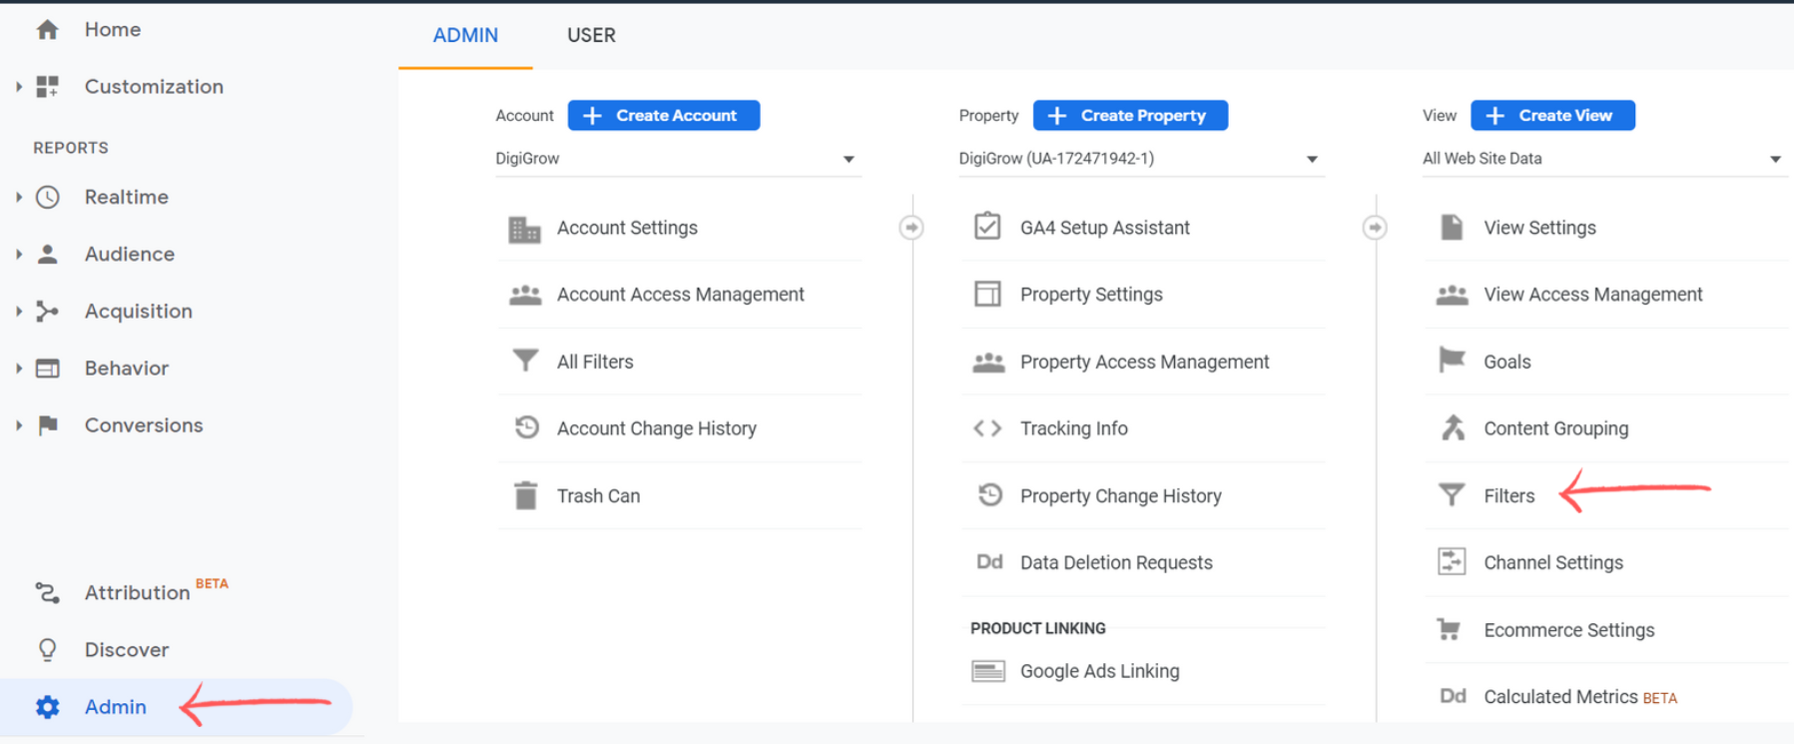
Task: Click the Account Access Management people icon
Action: tap(525, 295)
